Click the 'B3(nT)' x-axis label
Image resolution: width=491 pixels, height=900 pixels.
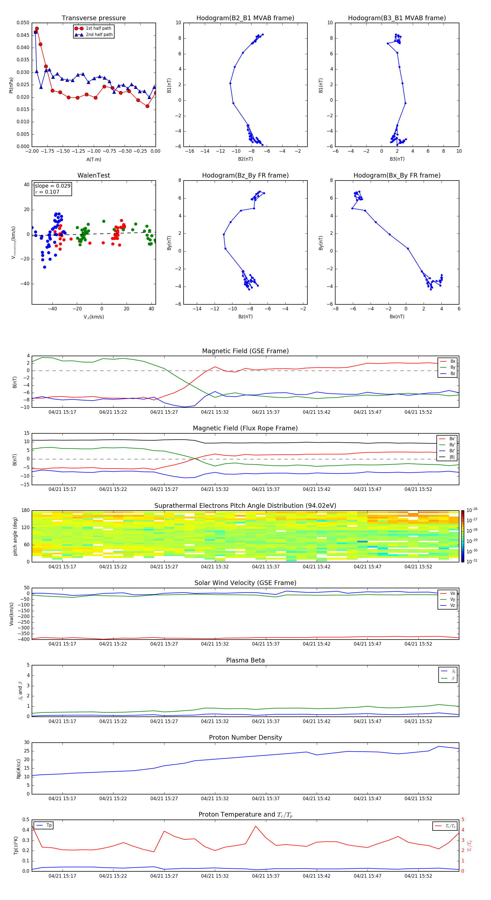point(397,159)
